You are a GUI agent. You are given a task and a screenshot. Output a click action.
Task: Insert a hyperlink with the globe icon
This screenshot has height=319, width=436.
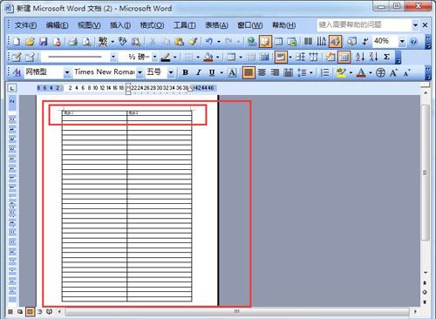251,42
